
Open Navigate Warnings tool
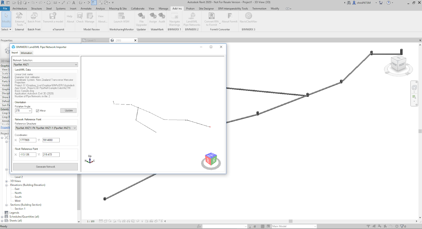coord(174,19)
